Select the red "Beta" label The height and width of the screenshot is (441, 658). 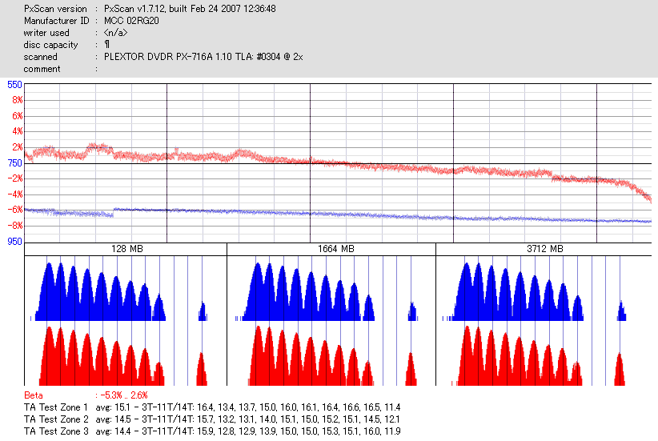(x=34, y=395)
